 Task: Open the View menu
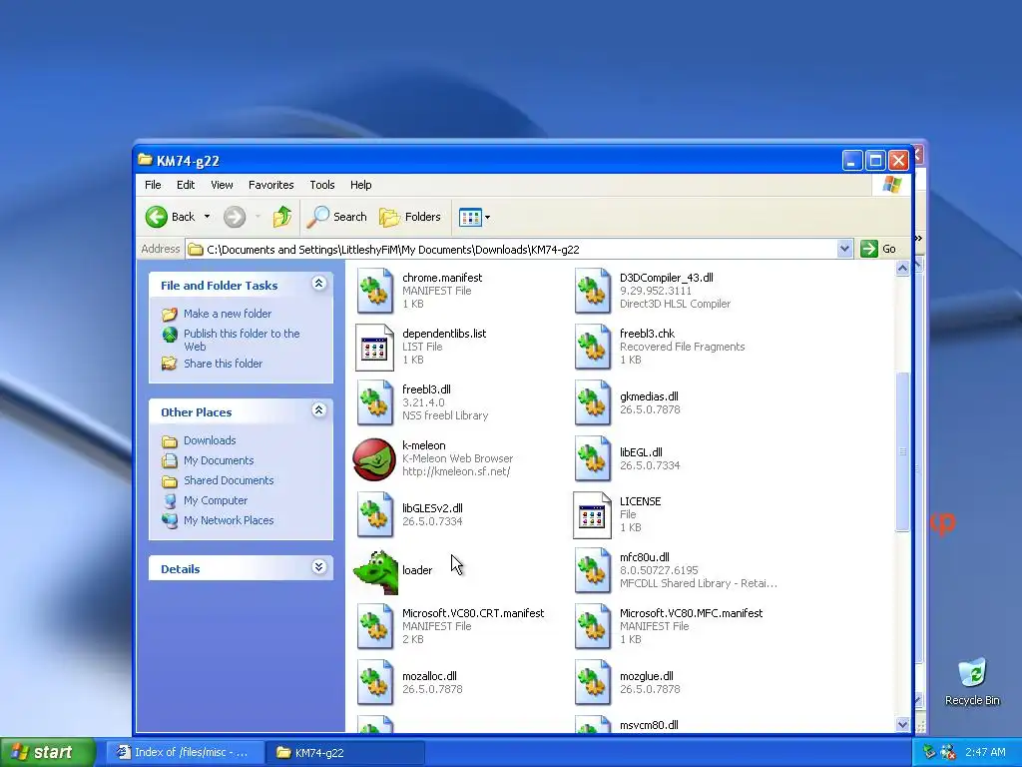(222, 185)
